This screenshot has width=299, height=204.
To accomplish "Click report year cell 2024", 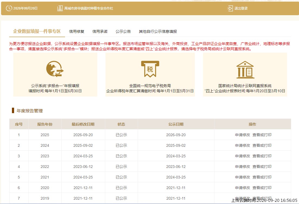I will click(x=45, y=145).
